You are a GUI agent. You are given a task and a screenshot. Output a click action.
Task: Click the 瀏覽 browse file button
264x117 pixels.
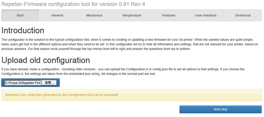(49, 83)
